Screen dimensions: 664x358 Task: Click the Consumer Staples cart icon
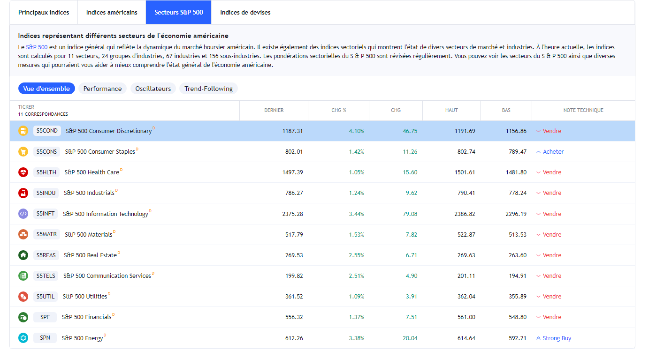click(x=23, y=151)
